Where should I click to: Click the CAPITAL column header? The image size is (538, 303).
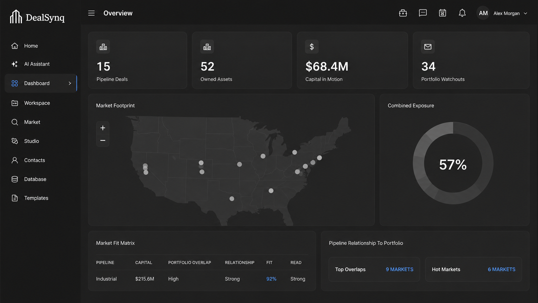[144, 263]
